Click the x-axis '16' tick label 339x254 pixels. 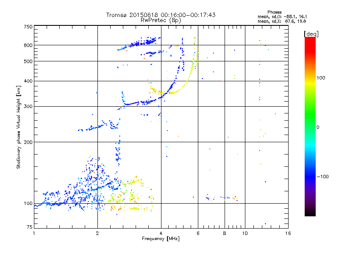pos(288,233)
